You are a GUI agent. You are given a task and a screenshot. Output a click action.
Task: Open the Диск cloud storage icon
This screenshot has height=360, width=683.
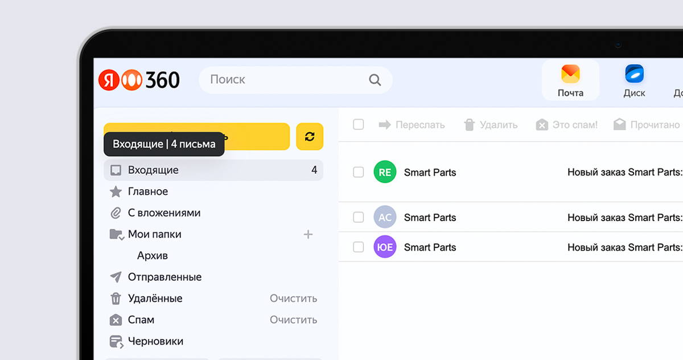coord(634,80)
